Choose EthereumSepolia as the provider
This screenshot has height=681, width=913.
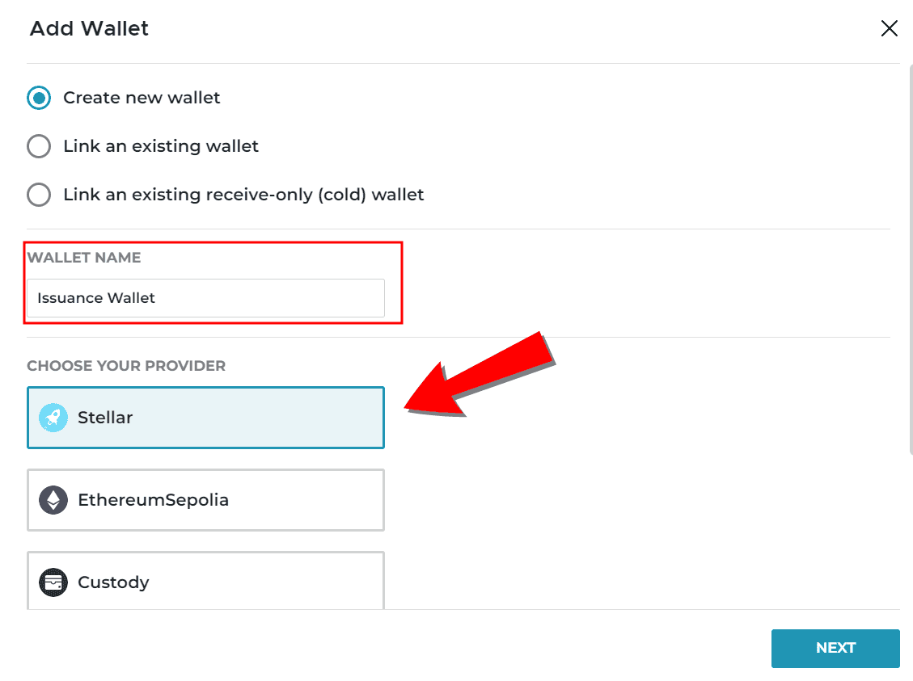(205, 500)
